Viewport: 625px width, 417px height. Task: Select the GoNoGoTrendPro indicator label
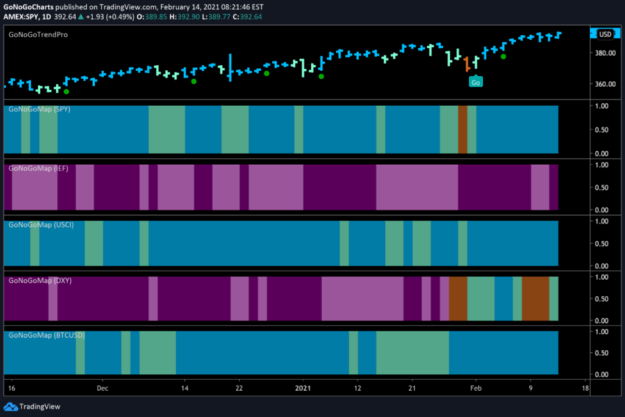38,35
